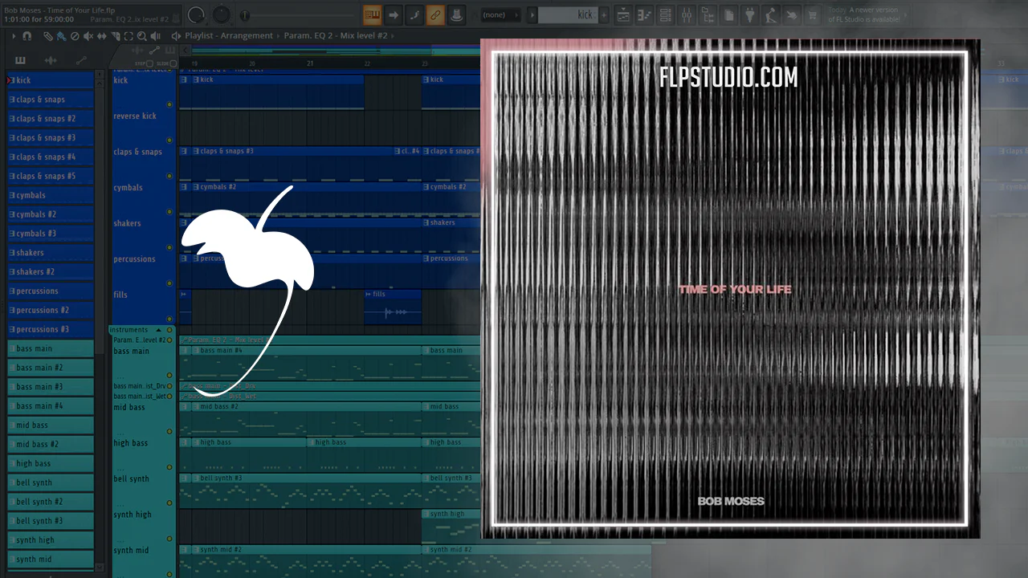Screen dimensions: 1028x578
Task: Select the synth mid pattern in picker
Action: point(51,560)
